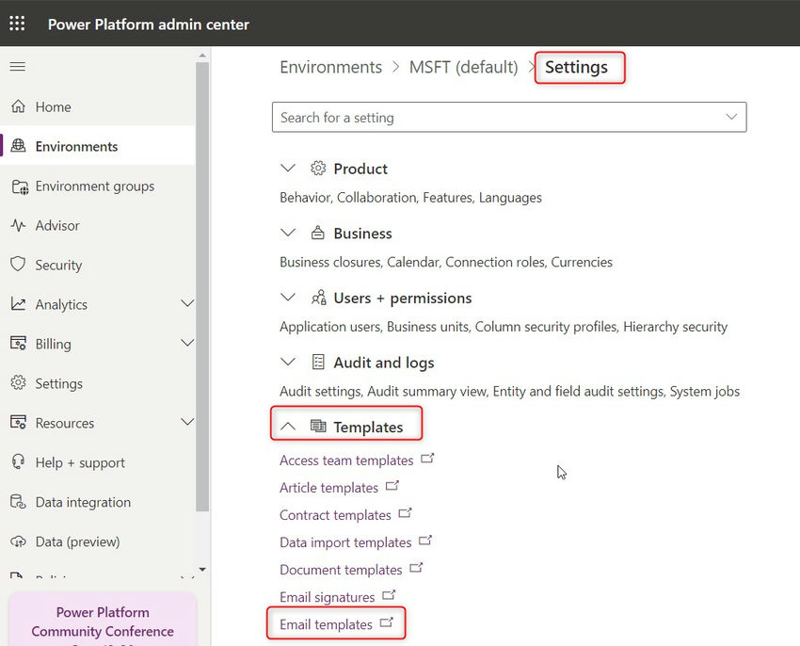Click the Advisor pulse icon

pos(18,226)
